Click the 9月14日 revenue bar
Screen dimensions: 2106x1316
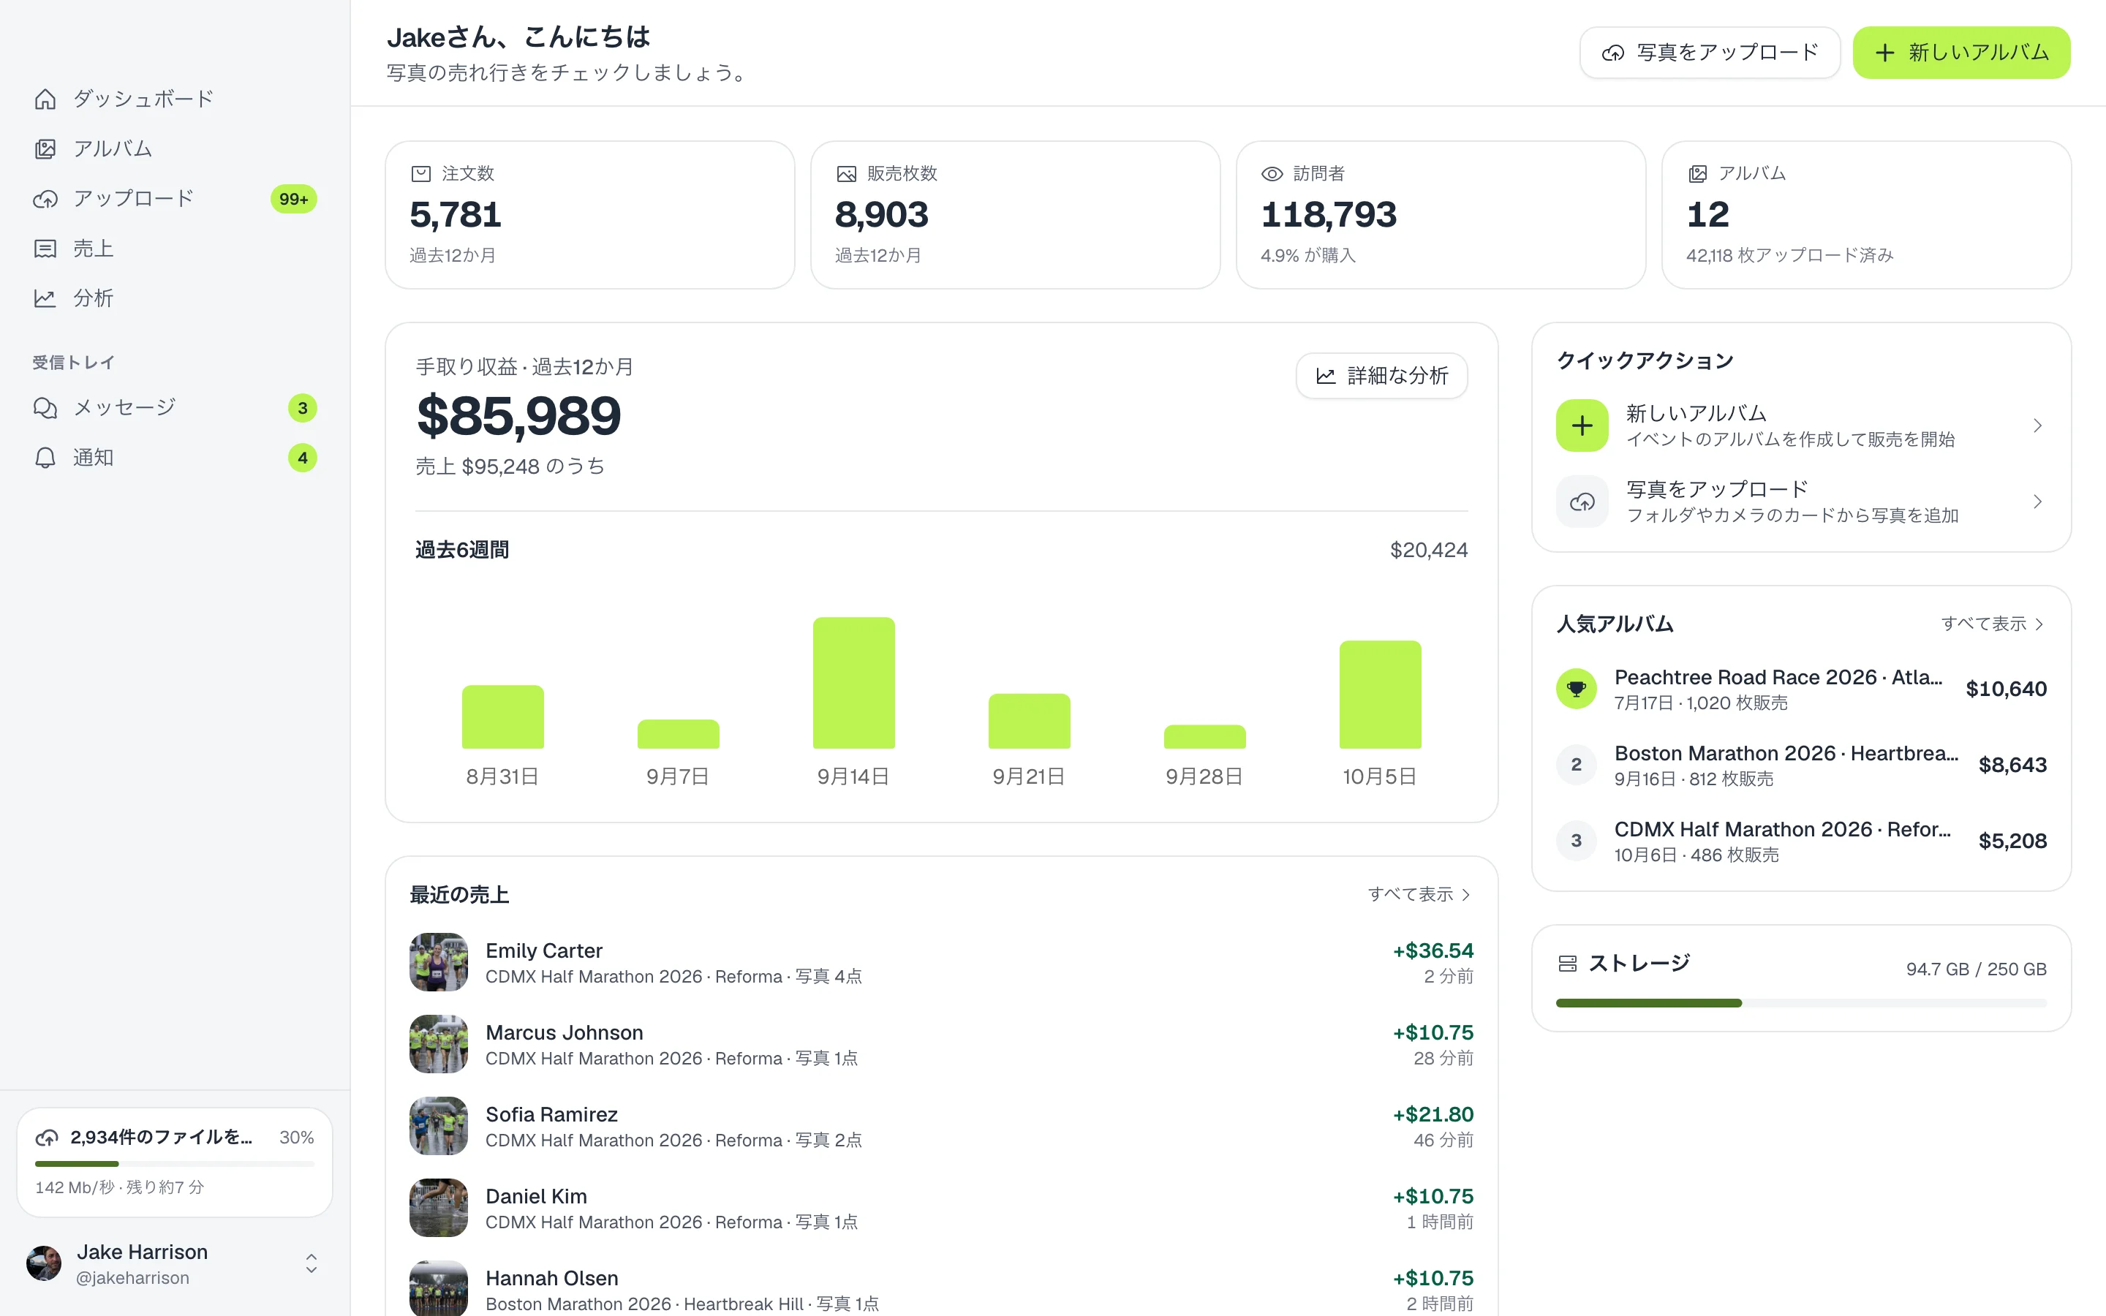853,684
